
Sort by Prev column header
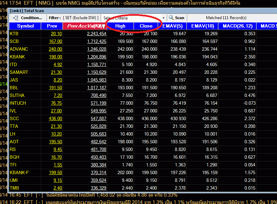[52, 26]
